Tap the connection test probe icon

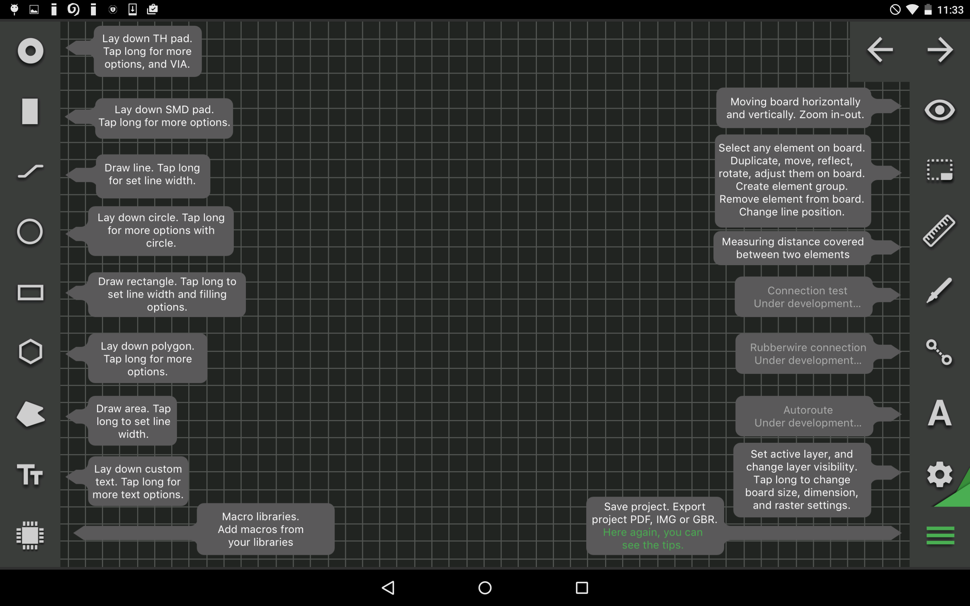(x=939, y=291)
